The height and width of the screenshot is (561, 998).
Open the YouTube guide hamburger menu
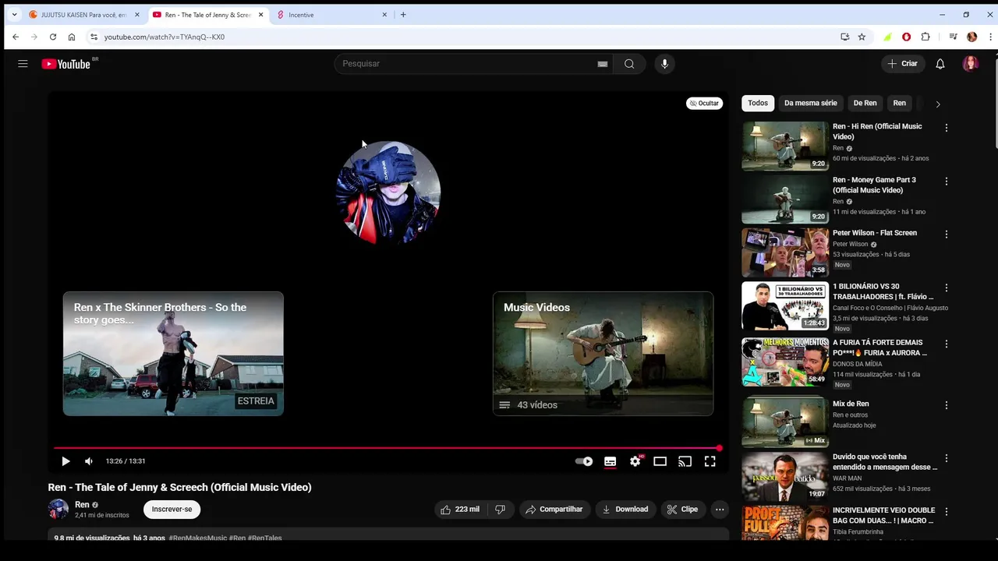click(23, 64)
